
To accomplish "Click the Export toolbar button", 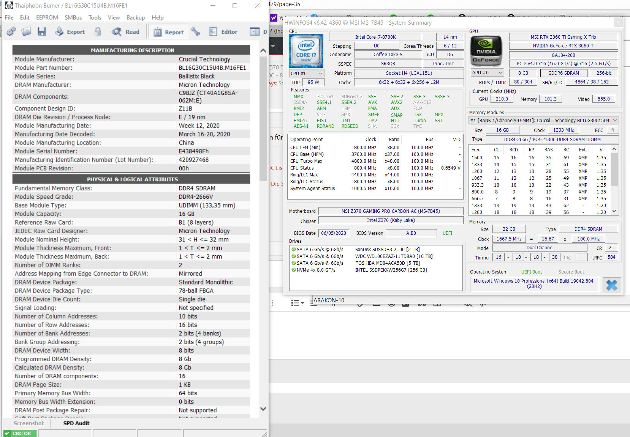I will [x=70, y=32].
